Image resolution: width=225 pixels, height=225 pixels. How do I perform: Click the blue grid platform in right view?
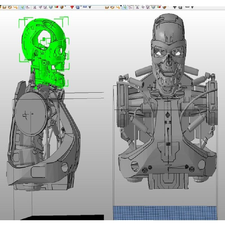[x=165, y=213]
